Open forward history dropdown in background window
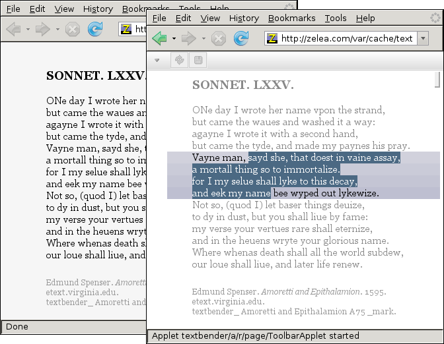Viewport: 444px width, 344px height. pyautogui.click(x=57, y=29)
